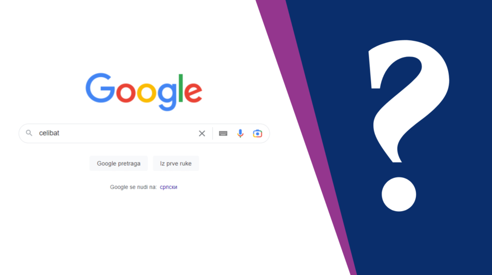Open Google Lens camera search icon
The image size is (492, 275).
(x=257, y=134)
